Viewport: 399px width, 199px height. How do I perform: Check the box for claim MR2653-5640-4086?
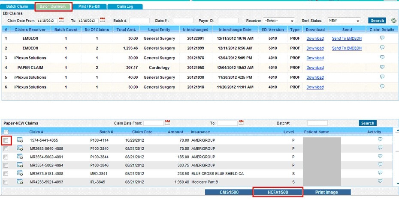coord(6,149)
